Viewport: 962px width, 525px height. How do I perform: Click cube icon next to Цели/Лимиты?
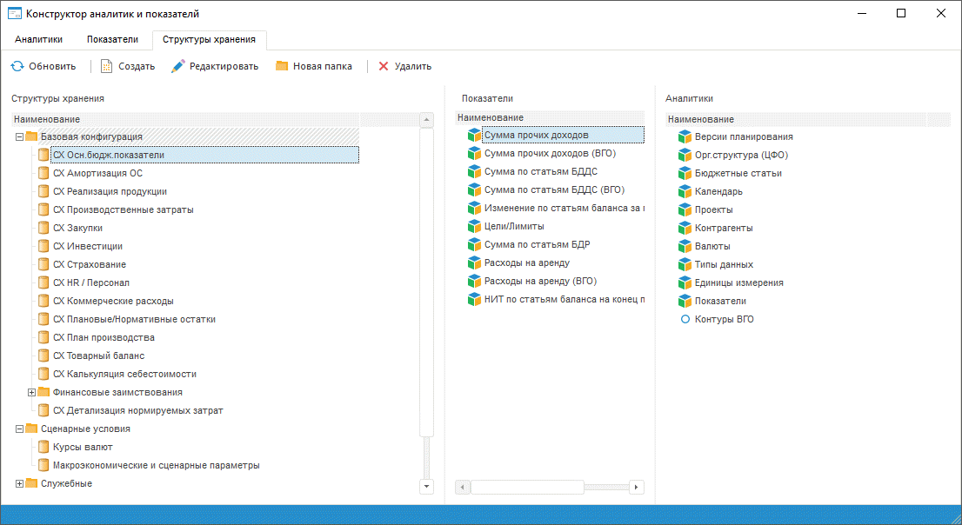474,226
